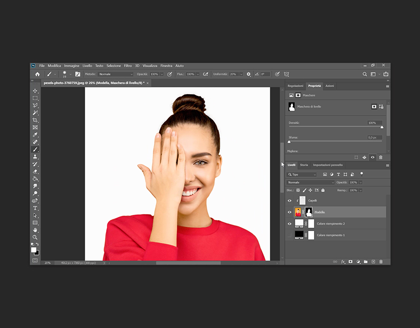Select the Dodge tool
Image resolution: width=420 pixels, height=328 pixels.
pyautogui.click(x=35, y=193)
